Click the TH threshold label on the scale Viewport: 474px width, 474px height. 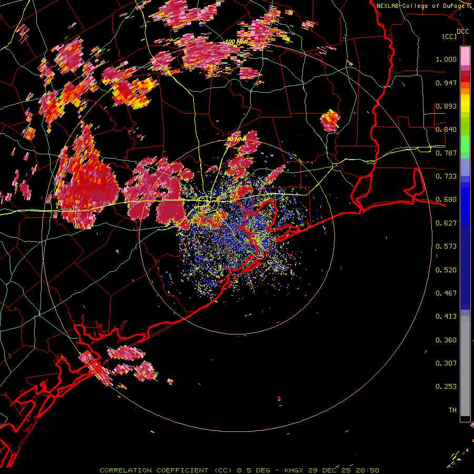coord(452,410)
